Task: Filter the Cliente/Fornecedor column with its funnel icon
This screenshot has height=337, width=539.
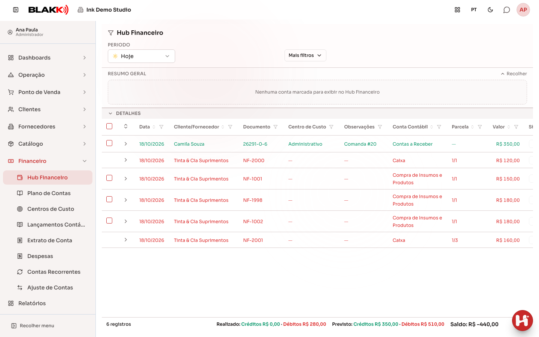Action: (230, 127)
